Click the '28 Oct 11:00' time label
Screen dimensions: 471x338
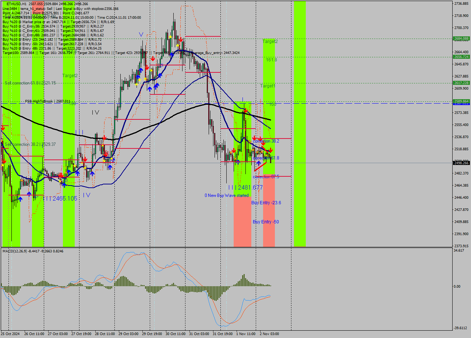pos(105,334)
